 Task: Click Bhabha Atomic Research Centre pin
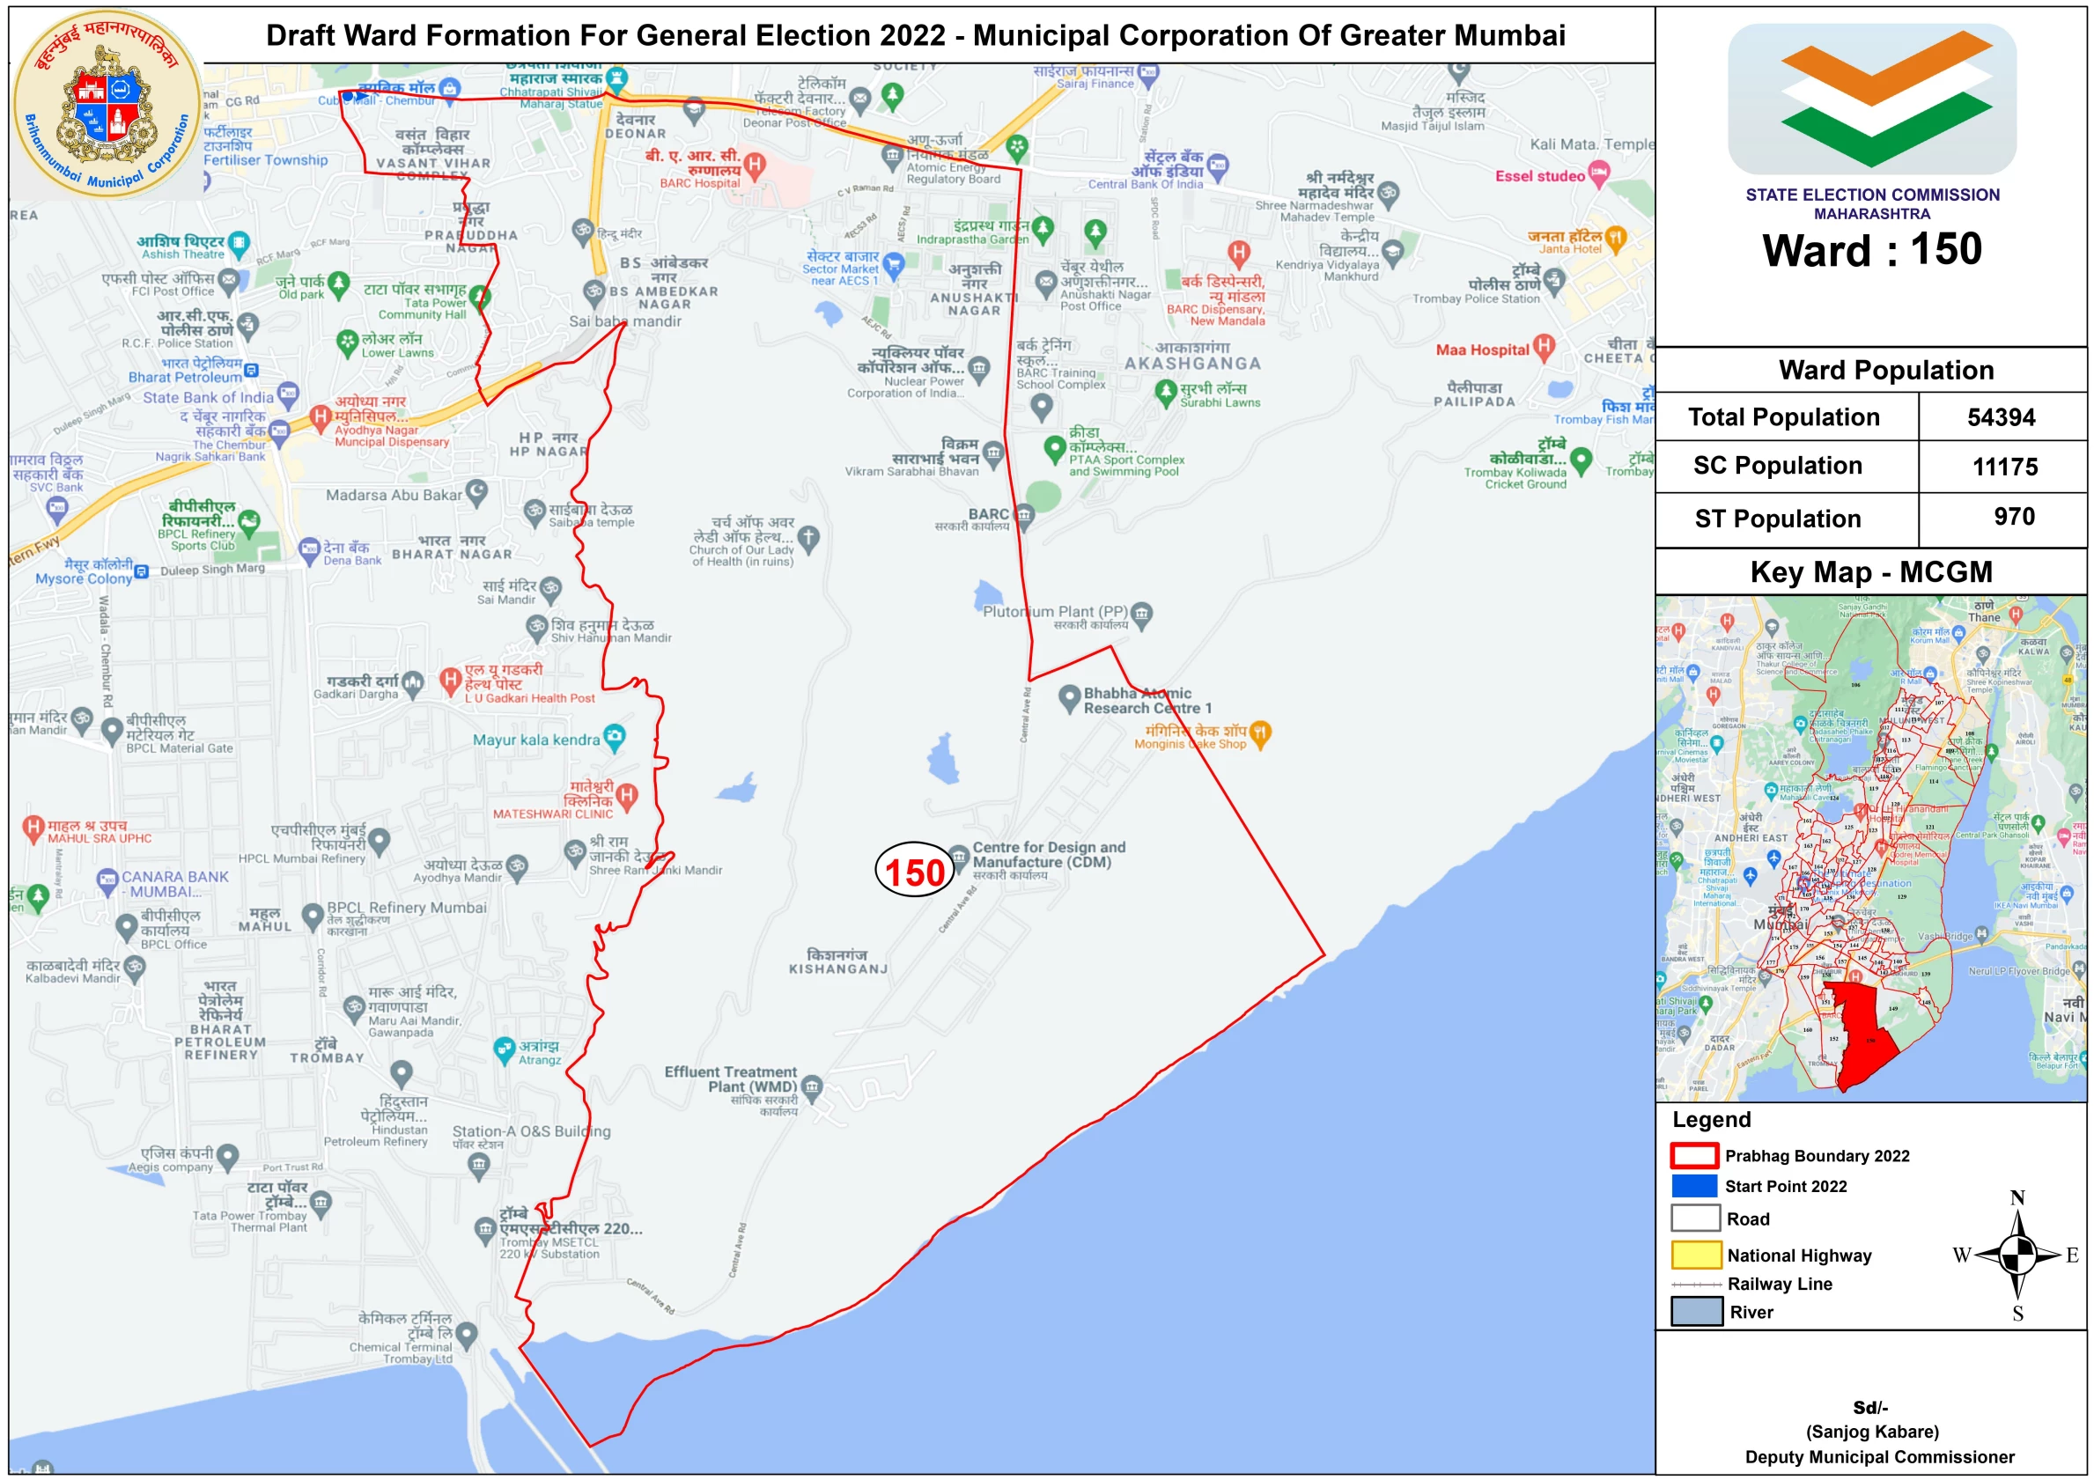point(1069,697)
